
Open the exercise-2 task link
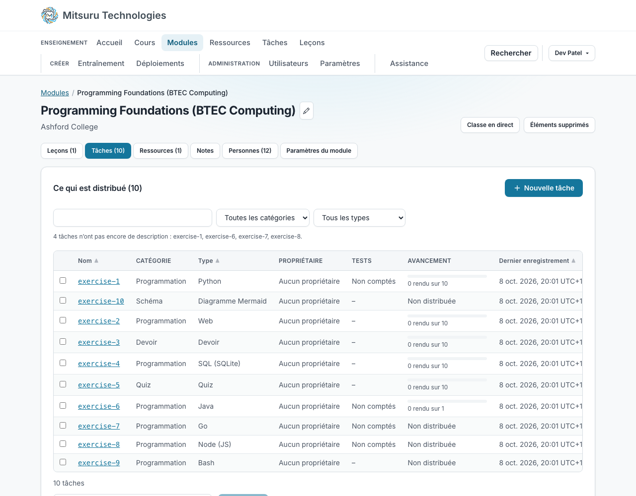coord(99,321)
